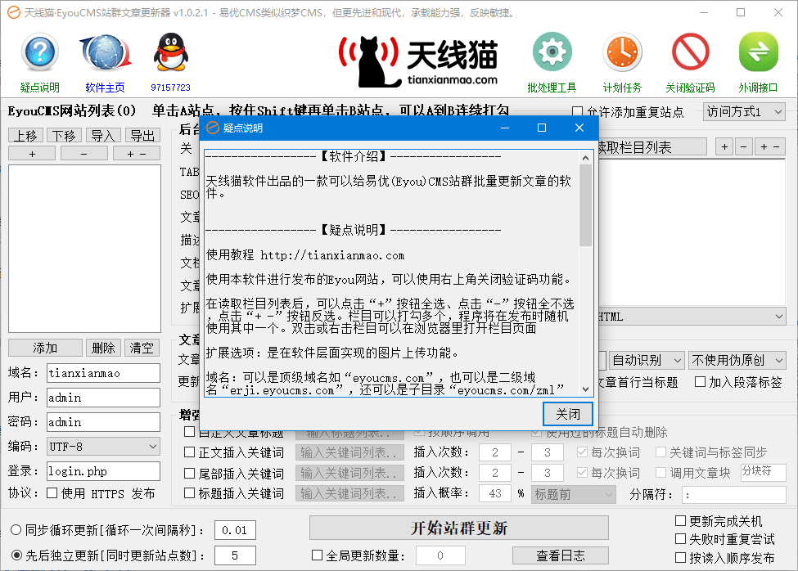Click the 导出 button

(x=142, y=136)
